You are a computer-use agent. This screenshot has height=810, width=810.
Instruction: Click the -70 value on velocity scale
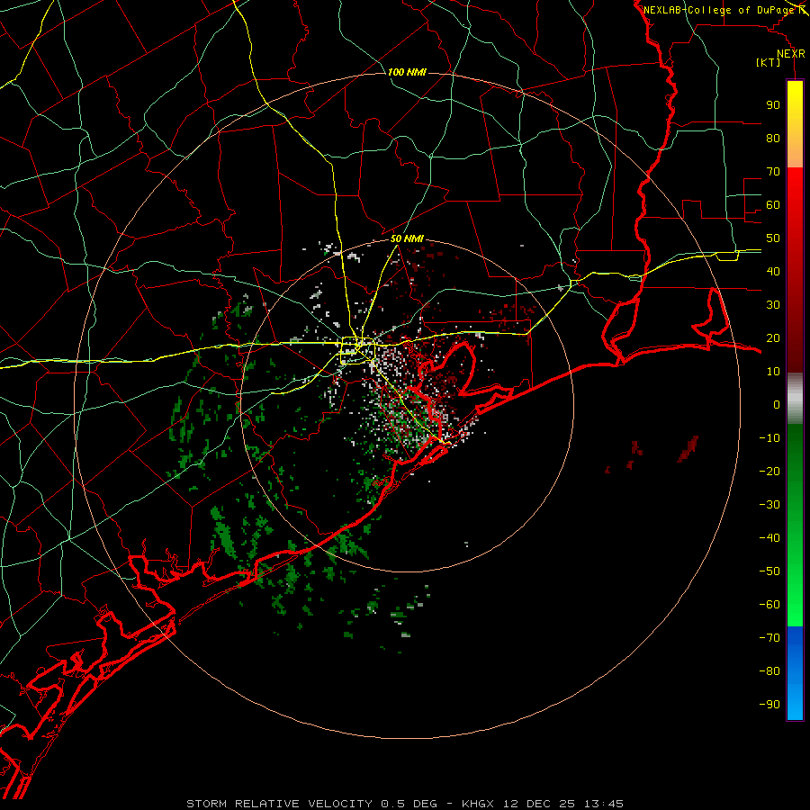[x=769, y=638]
